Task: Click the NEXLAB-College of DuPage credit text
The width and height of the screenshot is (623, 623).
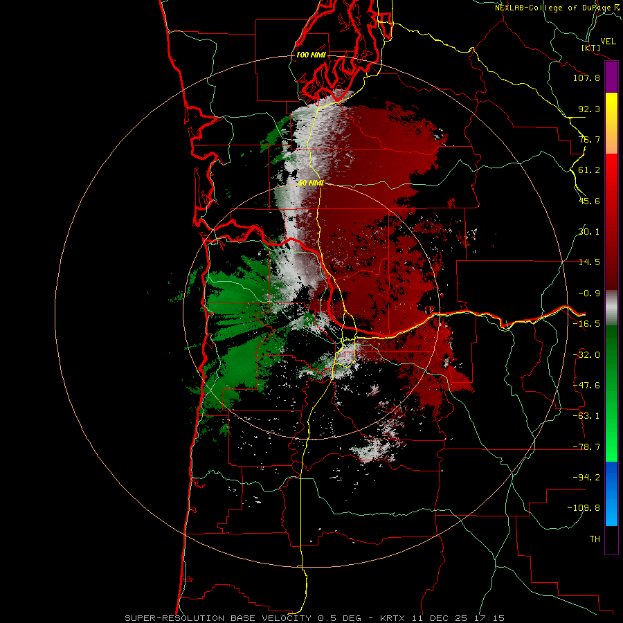Action: (557, 8)
